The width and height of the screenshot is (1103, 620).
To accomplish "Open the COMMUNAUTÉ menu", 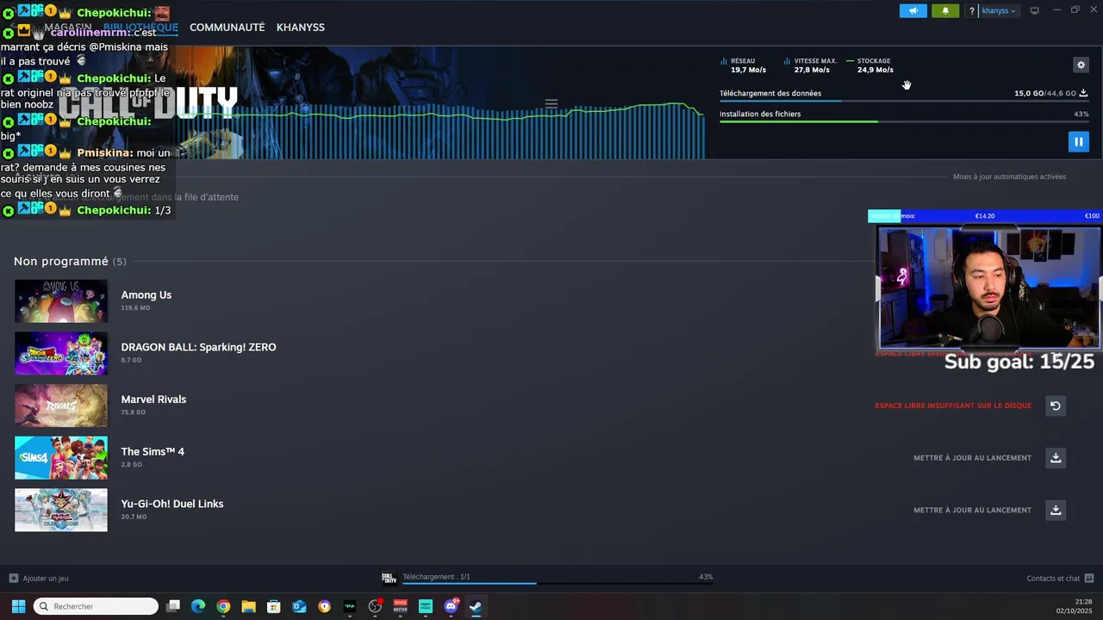I will (x=227, y=28).
